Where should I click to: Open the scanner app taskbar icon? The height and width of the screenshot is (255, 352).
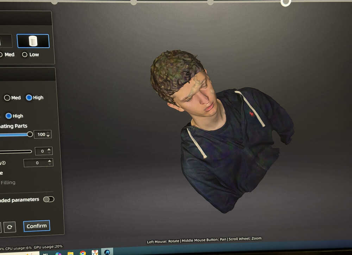pos(107,252)
